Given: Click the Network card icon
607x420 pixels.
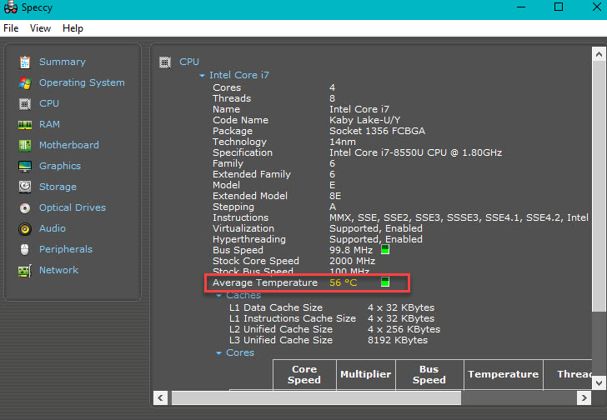Looking at the screenshot, I should [x=25, y=270].
